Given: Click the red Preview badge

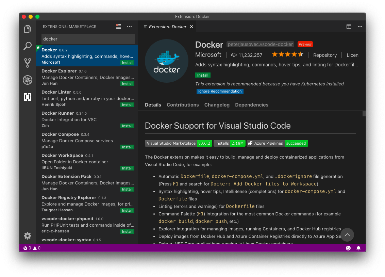Looking at the screenshot, I should (x=305, y=44).
